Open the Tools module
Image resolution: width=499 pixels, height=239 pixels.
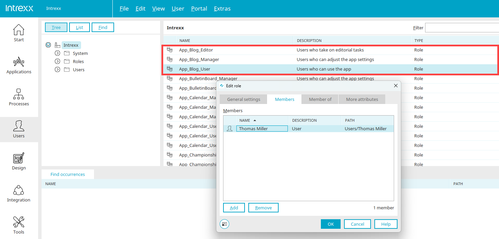coord(19,225)
